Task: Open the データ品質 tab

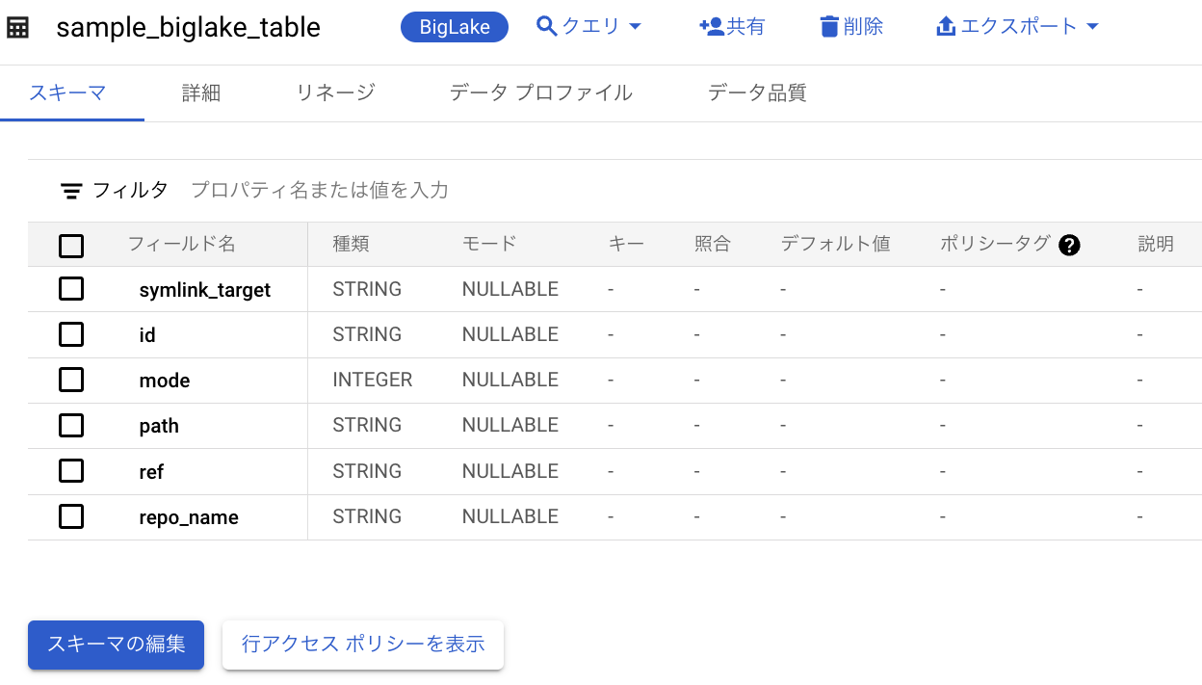Action: pos(757,92)
